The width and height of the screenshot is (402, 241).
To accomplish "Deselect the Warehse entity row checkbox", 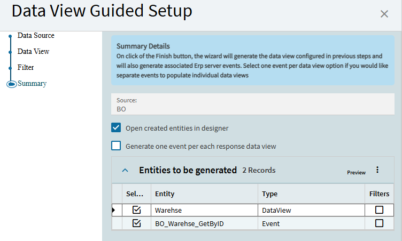I will (136, 210).
